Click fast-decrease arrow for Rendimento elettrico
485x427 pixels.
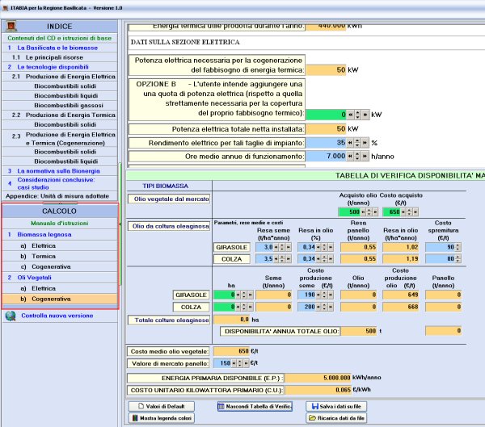350,143
